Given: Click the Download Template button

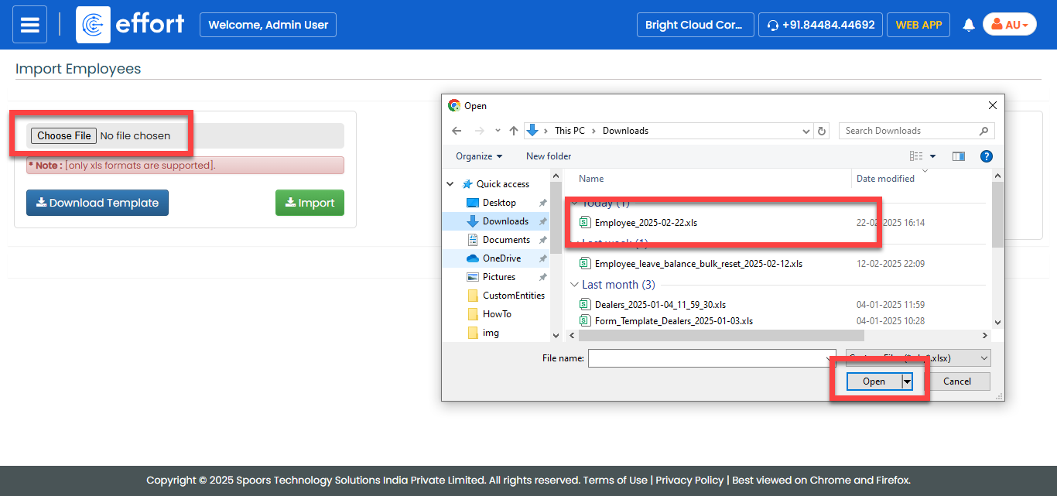Looking at the screenshot, I should point(97,203).
